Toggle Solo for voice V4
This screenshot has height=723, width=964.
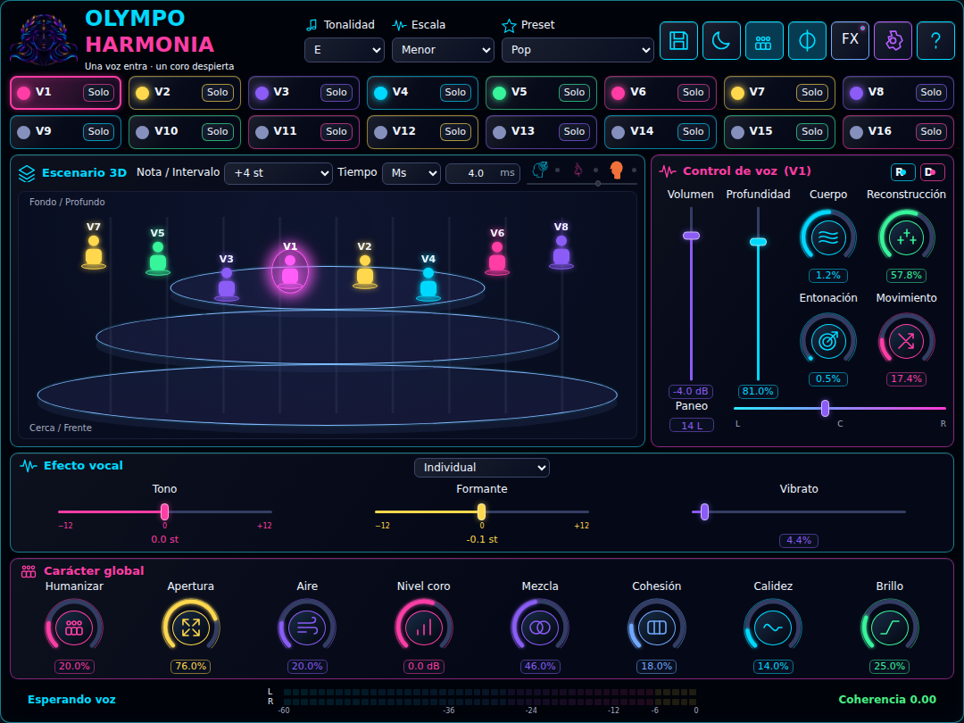point(455,92)
